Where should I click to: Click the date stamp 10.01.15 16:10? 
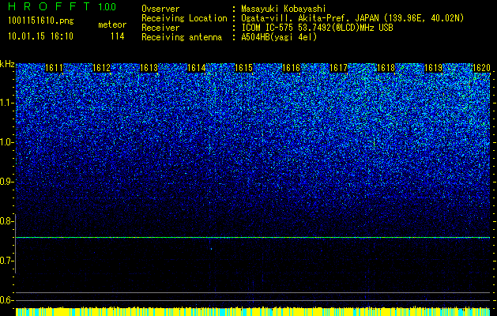tap(40, 36)
